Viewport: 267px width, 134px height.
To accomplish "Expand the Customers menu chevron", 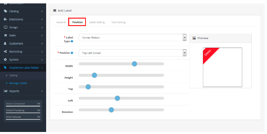I will coord(42,43).
